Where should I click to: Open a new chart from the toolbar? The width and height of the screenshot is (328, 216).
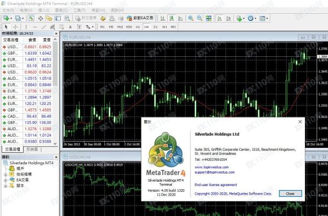(6, 18)
